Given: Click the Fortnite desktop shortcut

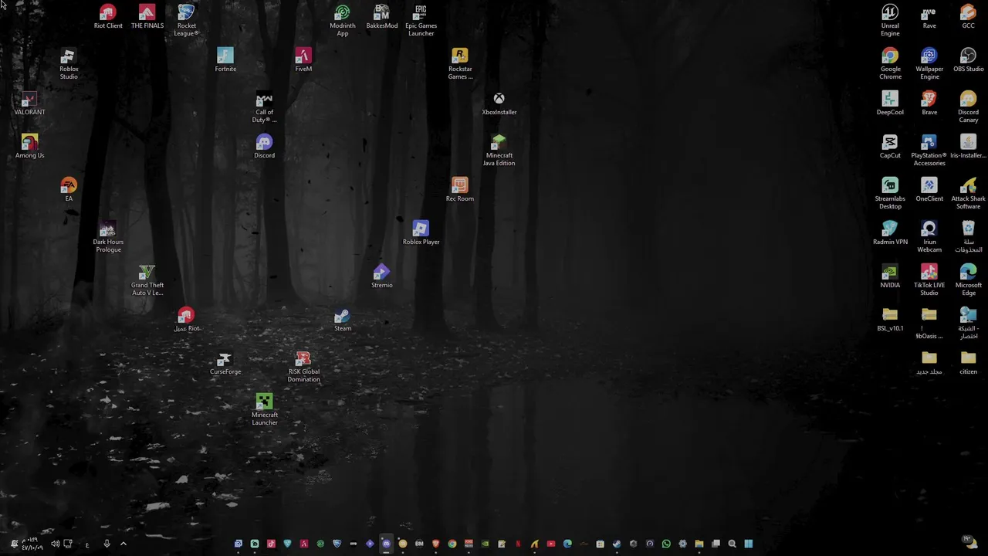Looking at the screenshot, I should 225,60.
